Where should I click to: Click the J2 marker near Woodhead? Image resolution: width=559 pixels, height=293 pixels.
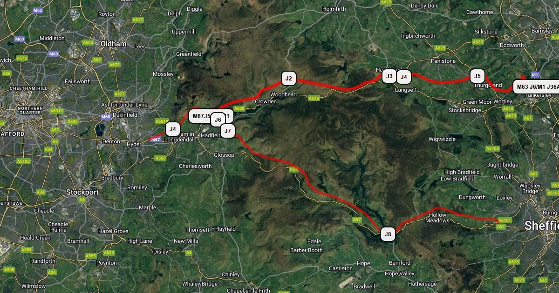(x=289, y=79)
